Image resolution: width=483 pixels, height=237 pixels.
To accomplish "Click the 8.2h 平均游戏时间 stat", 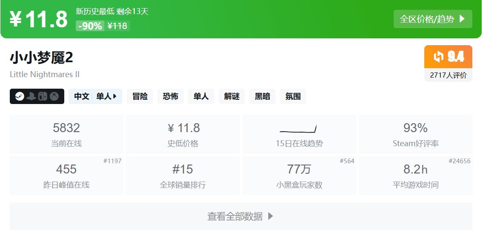I will click(415, 176).
